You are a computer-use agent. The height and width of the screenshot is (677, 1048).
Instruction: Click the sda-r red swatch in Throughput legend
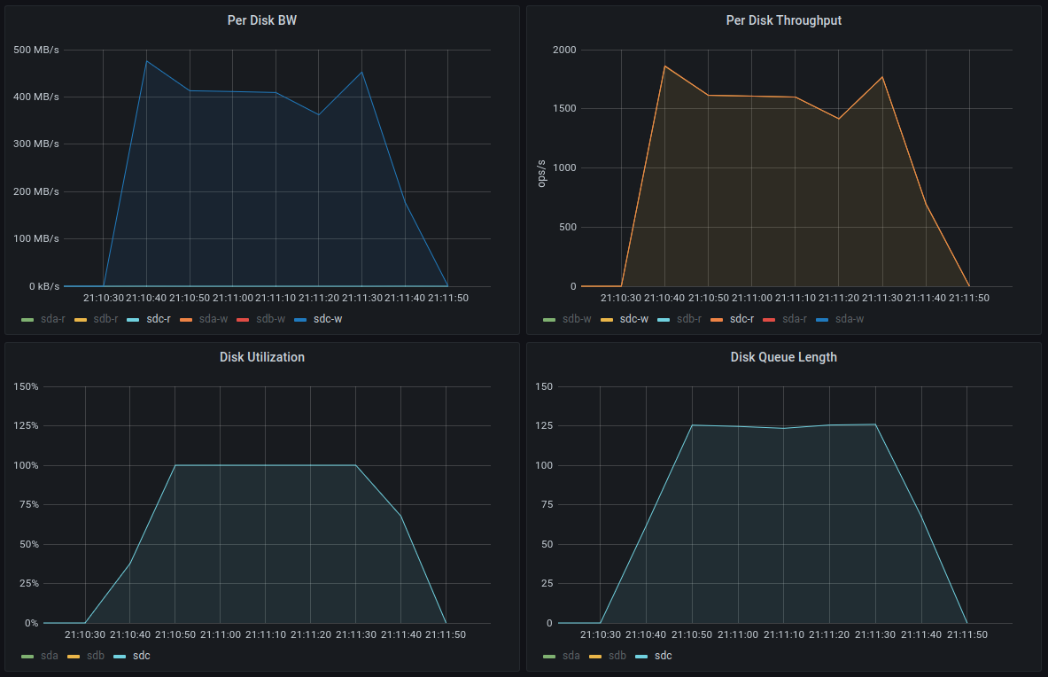pos(769,320)
